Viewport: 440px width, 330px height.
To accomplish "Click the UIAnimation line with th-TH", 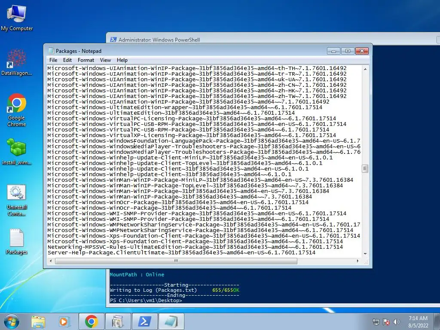I will tap(197, 68).
